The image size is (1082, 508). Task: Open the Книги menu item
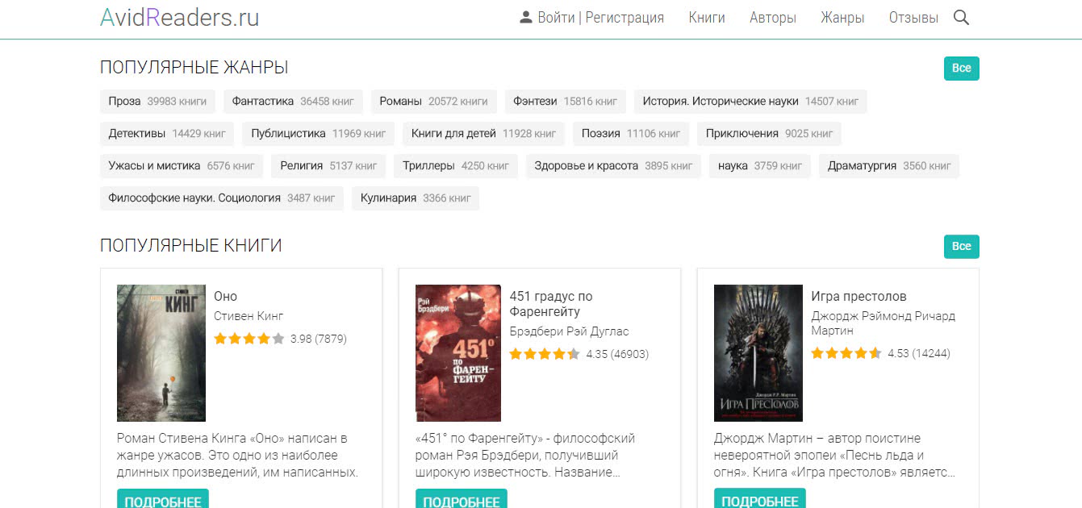click(706, 18)
